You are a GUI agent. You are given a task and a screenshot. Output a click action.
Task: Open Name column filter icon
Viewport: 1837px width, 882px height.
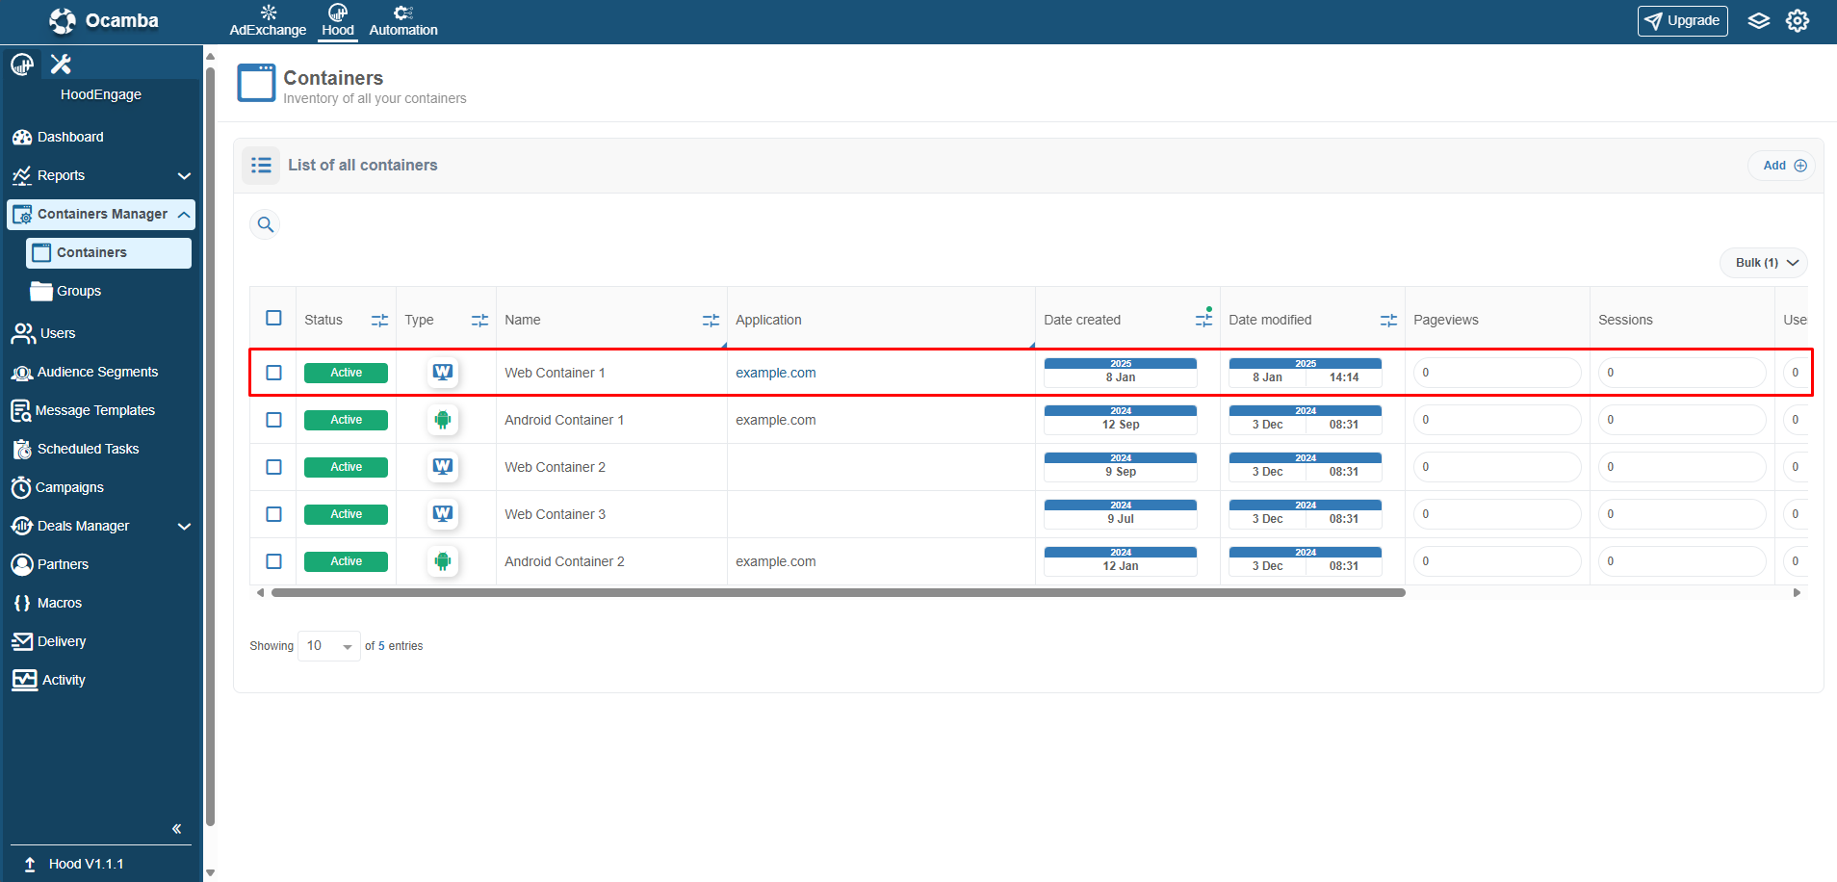(711, 321)
